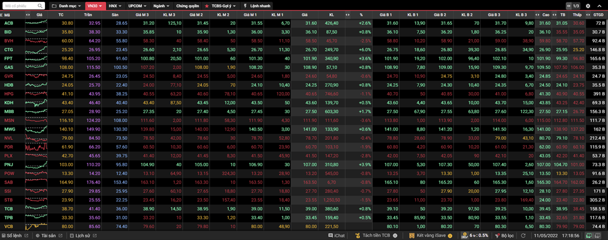Viewport: 608px width, 240px height.
Task: Click the Tách tiền TCB info icon
Action: pyautogui.click(x=395, y=236)
